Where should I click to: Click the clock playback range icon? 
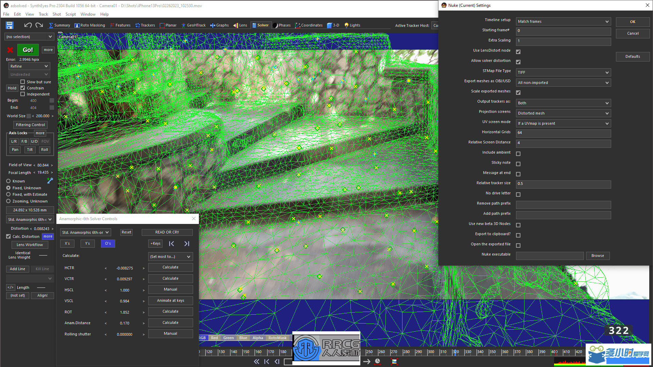click(x=377, y=362)
